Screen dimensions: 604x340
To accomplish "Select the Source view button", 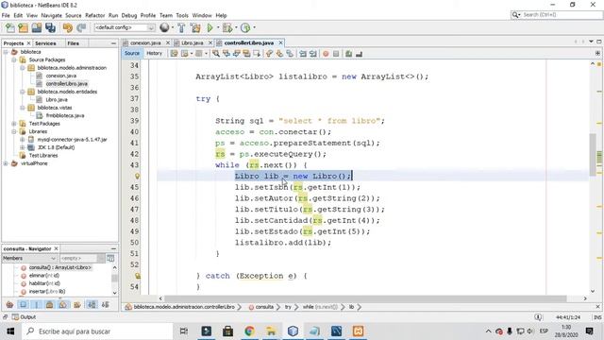I will 132,54.
